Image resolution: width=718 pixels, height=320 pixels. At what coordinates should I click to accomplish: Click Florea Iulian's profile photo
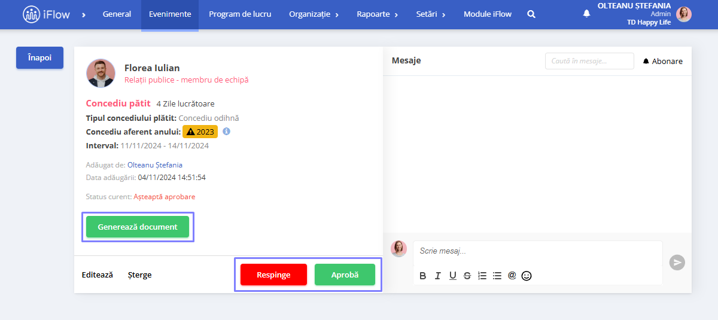pos(101,73)
